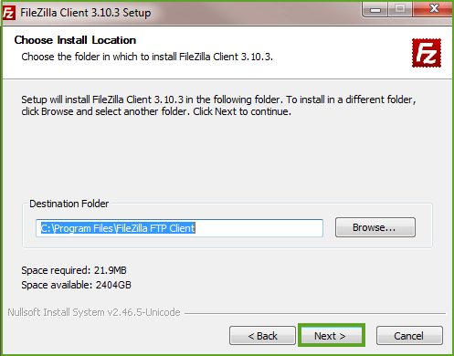Click the FileZilla icon in the title bar
The height and width of the screenshot is (356, 454).
[x=8, y=13]
